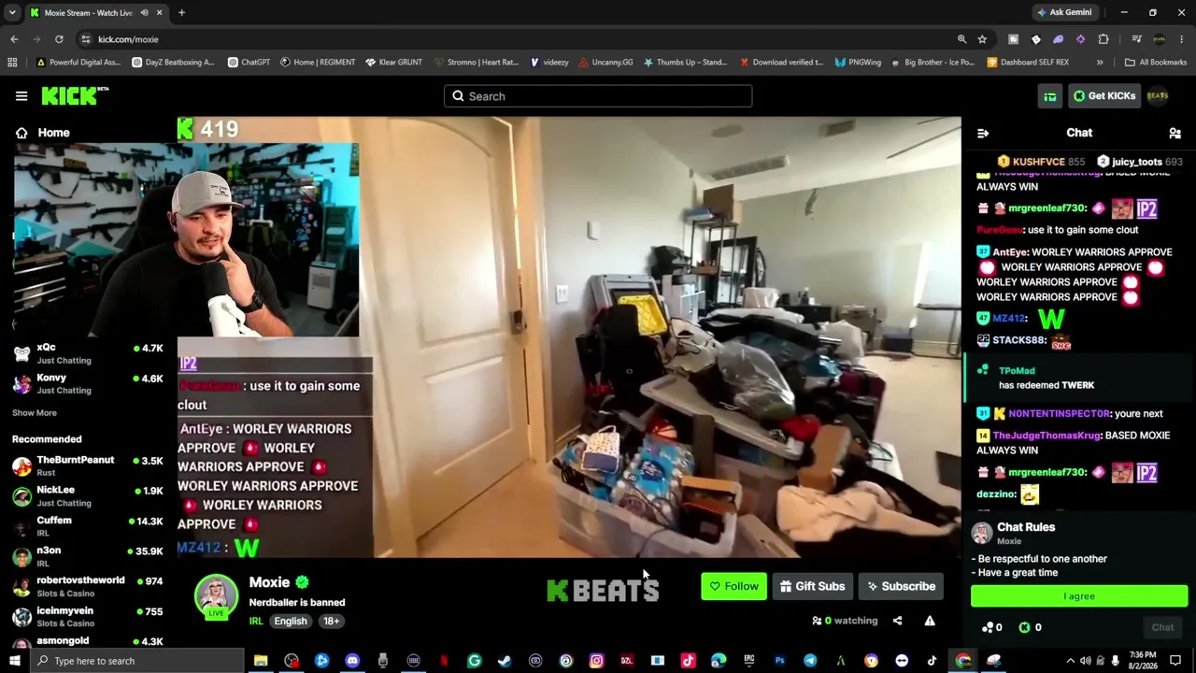Mute the Moxie Stream browser tab audio
Image resolution: width=1196 pixels, height=673 pixels.
pos(144,13)
